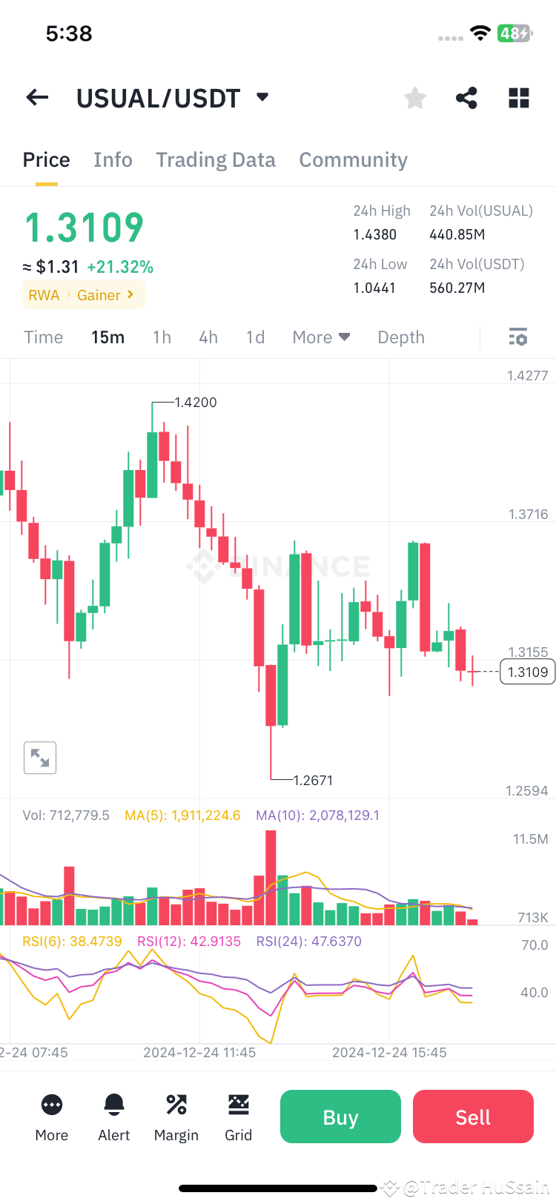Switch to the Trading Data tab
Viewport: 556px width, 1204px height.
[216, 159]
